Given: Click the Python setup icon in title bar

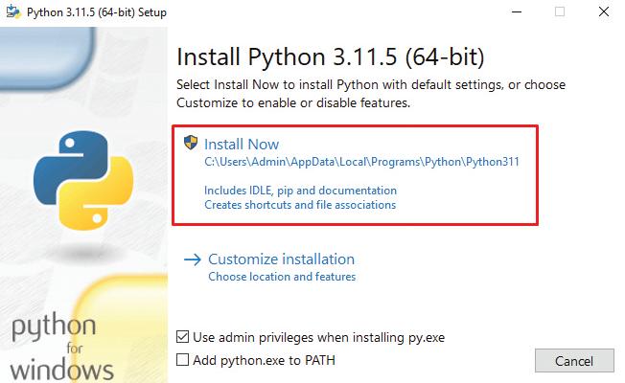Looking at the screenshot, I should pyautogui.click(x=13, y=11).
